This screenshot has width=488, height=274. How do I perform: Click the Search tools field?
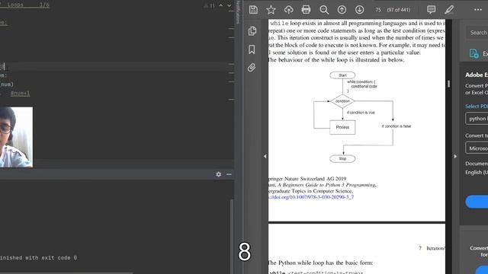coord(477,32)
